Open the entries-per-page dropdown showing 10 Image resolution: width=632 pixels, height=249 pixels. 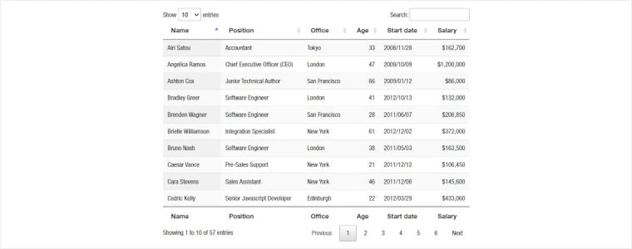coord(189,15)
